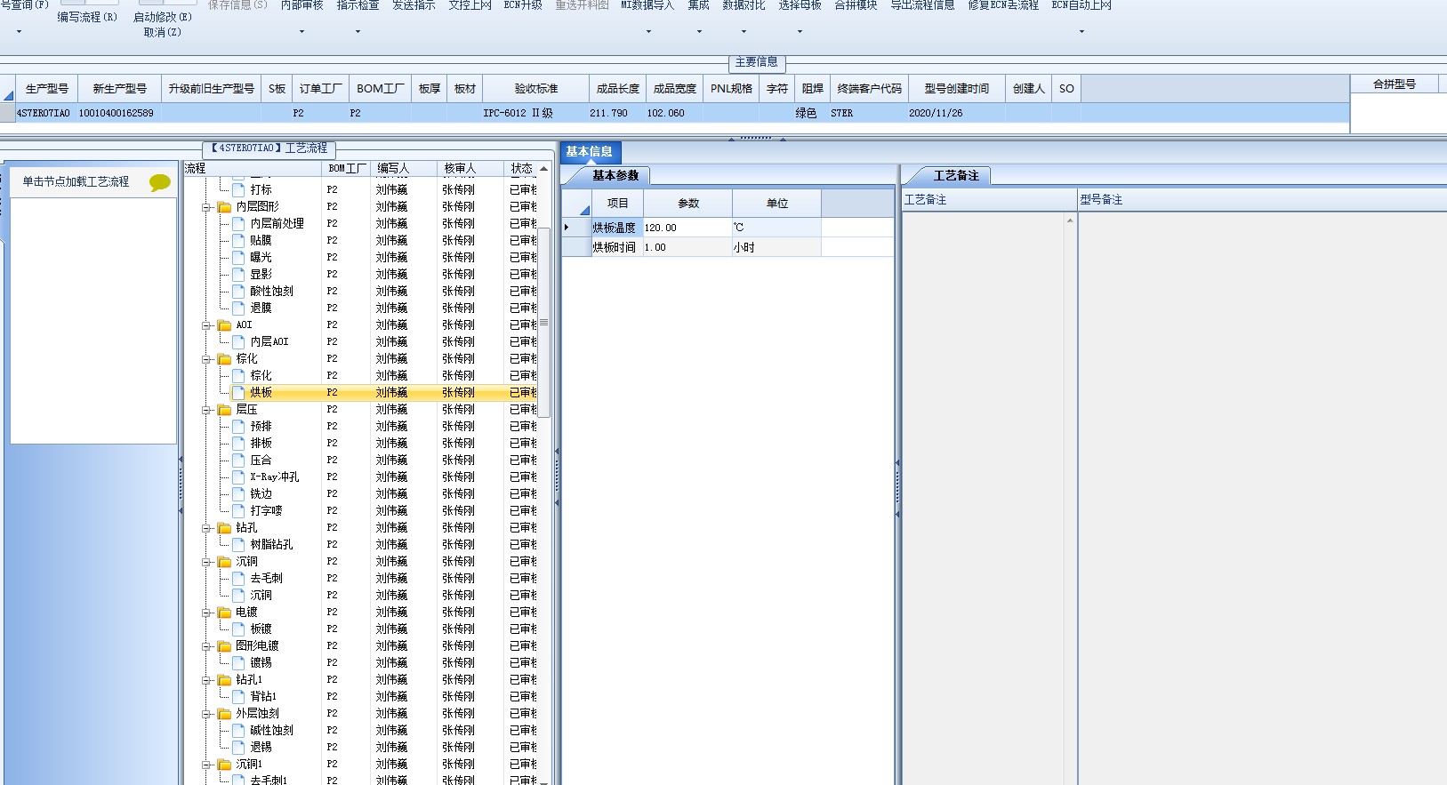Click the 数据对比 toolbar button

[744, 5]
